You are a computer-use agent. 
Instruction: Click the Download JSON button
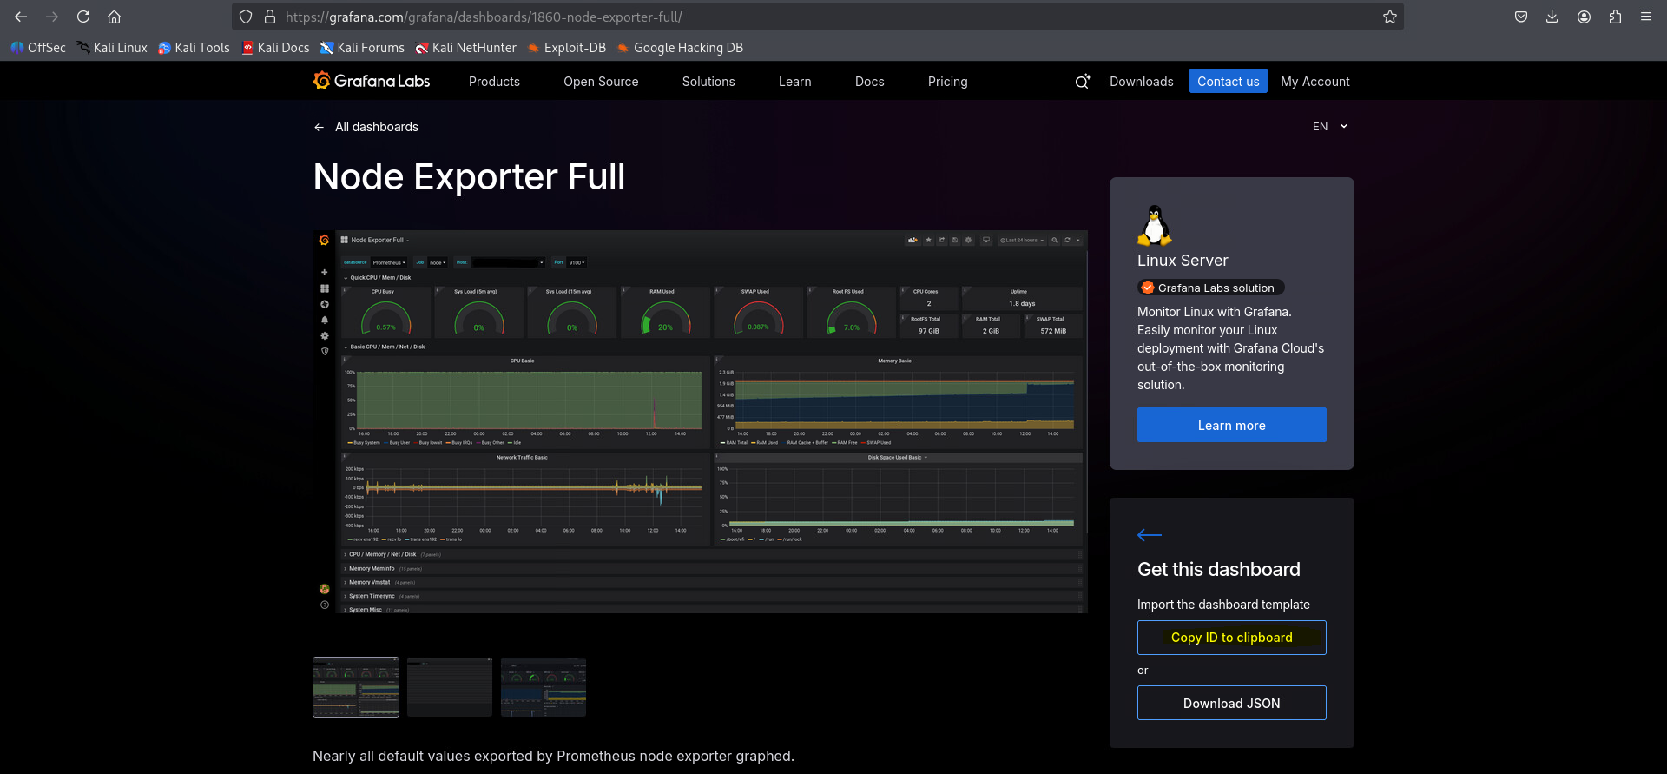click(x=1231, y=703)
